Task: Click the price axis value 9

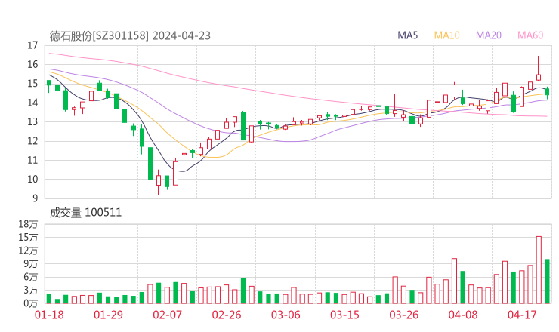Action: click(35, 198)
